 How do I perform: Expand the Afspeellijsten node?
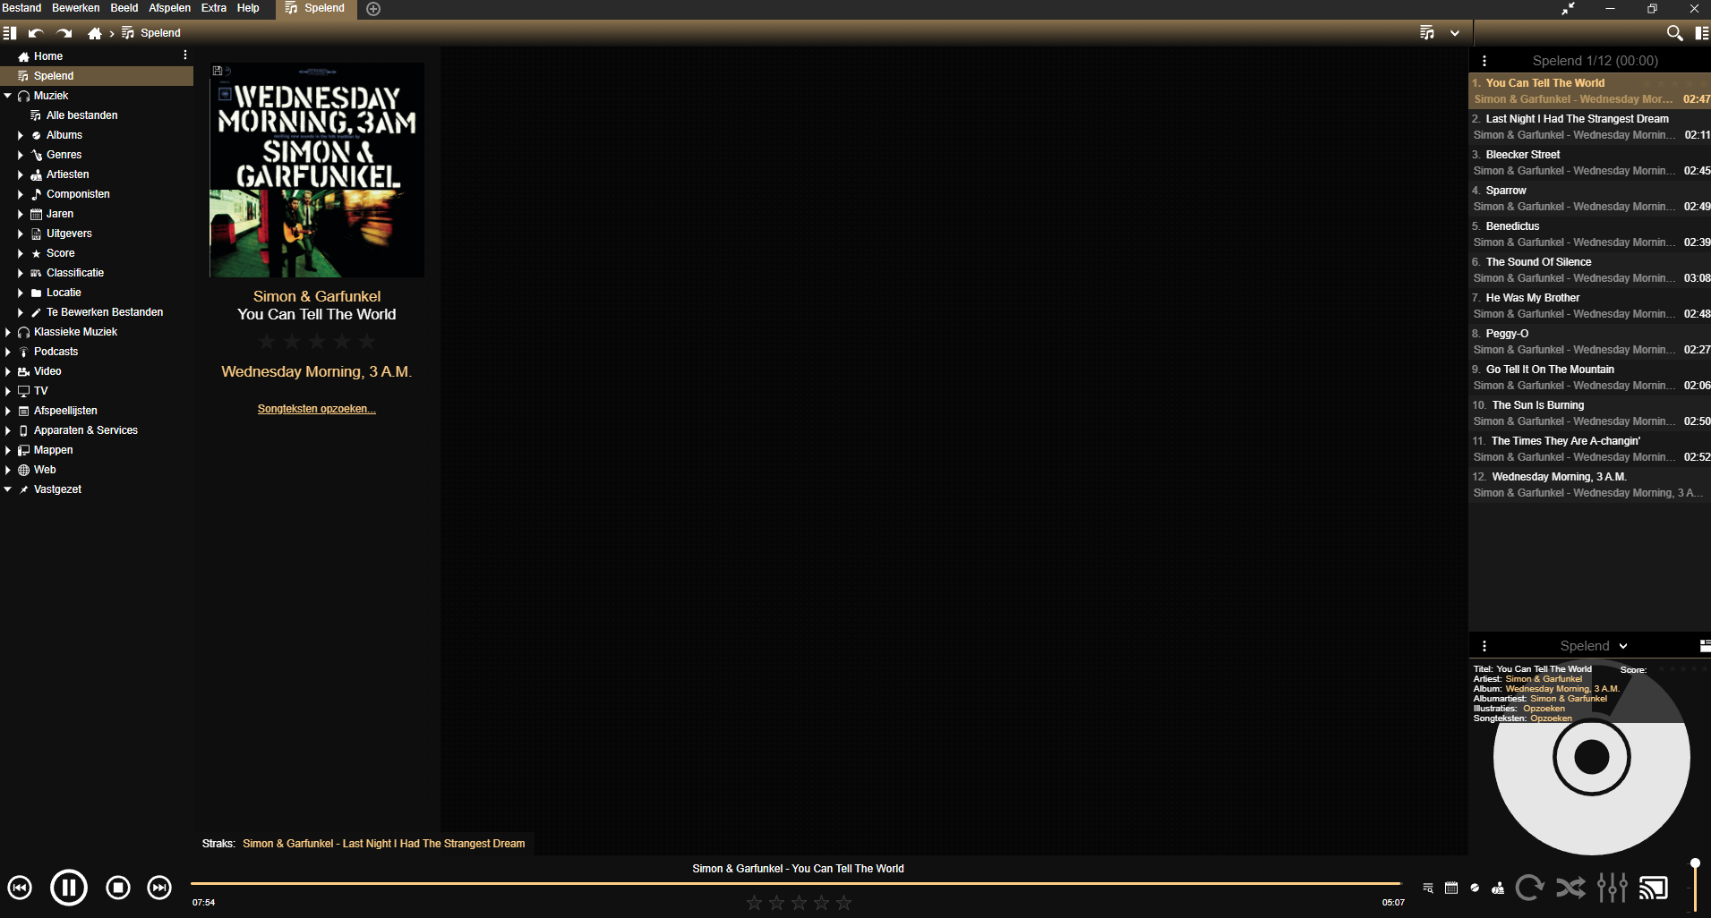click(x=8, y=411)
